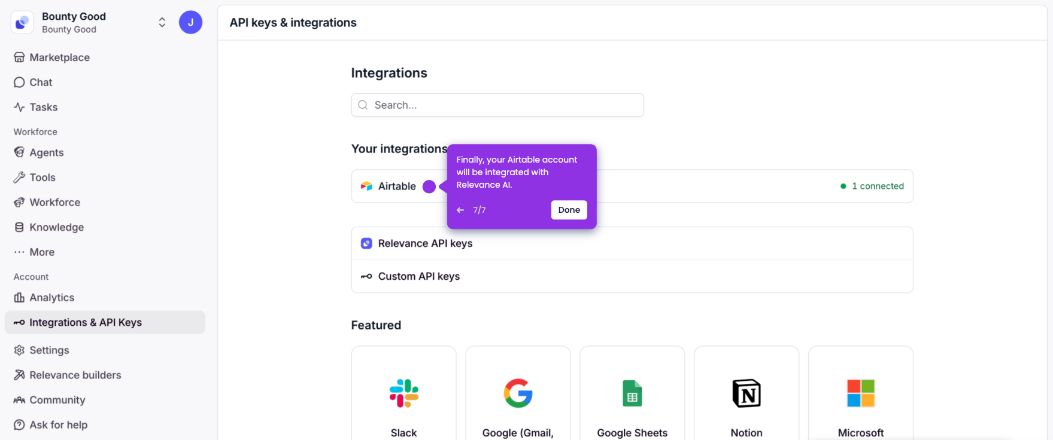Select the Microsoft integration card
Image resolution: width=1053 pixels, height=440 pixels.
click(861, 393)
